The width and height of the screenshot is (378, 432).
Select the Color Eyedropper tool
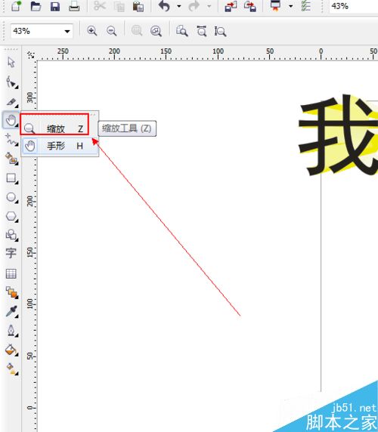pyautogui.click(x=11, y=311)
